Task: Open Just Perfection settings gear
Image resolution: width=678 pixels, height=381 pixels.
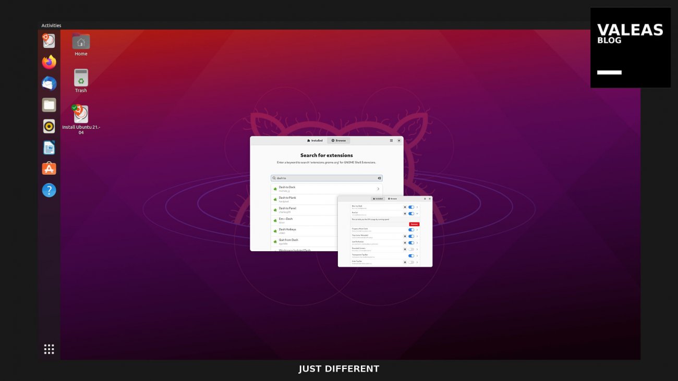Action: coord(405,243)
